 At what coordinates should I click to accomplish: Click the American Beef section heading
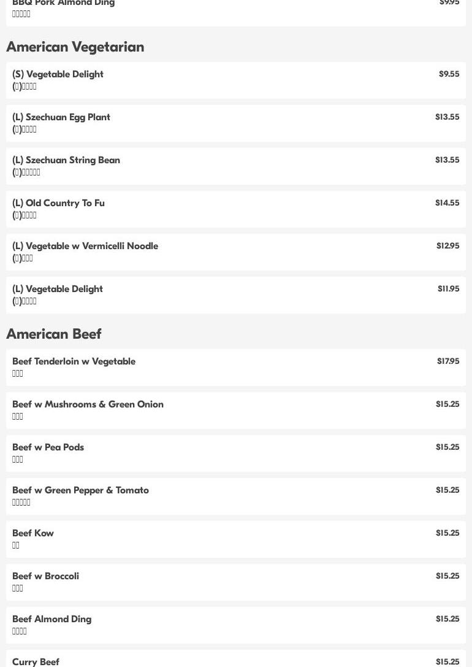54,334
